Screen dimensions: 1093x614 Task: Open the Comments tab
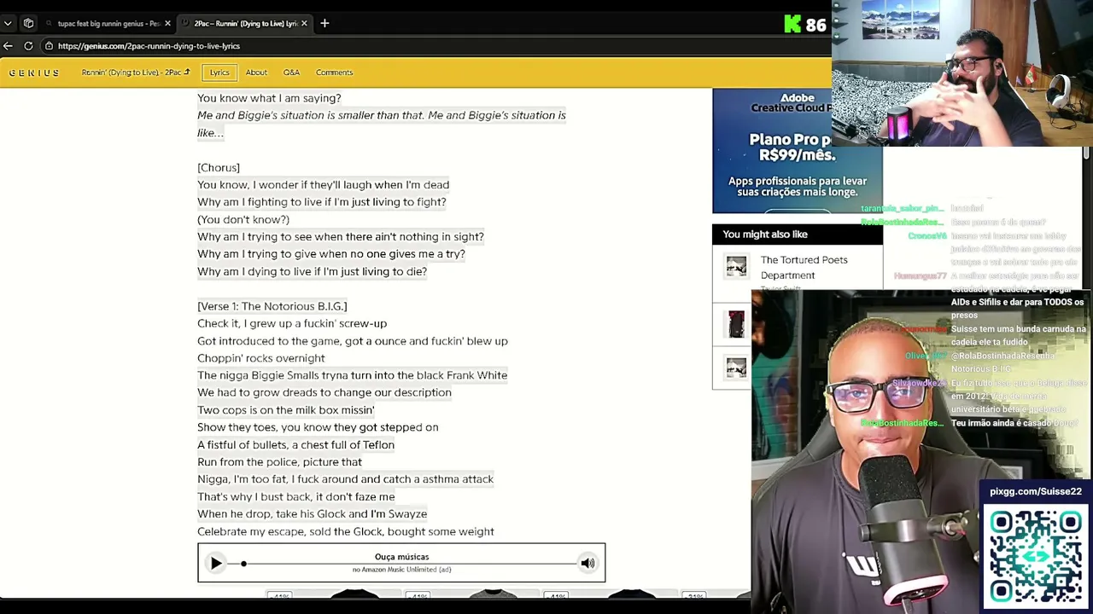click(x=334, y=72)
